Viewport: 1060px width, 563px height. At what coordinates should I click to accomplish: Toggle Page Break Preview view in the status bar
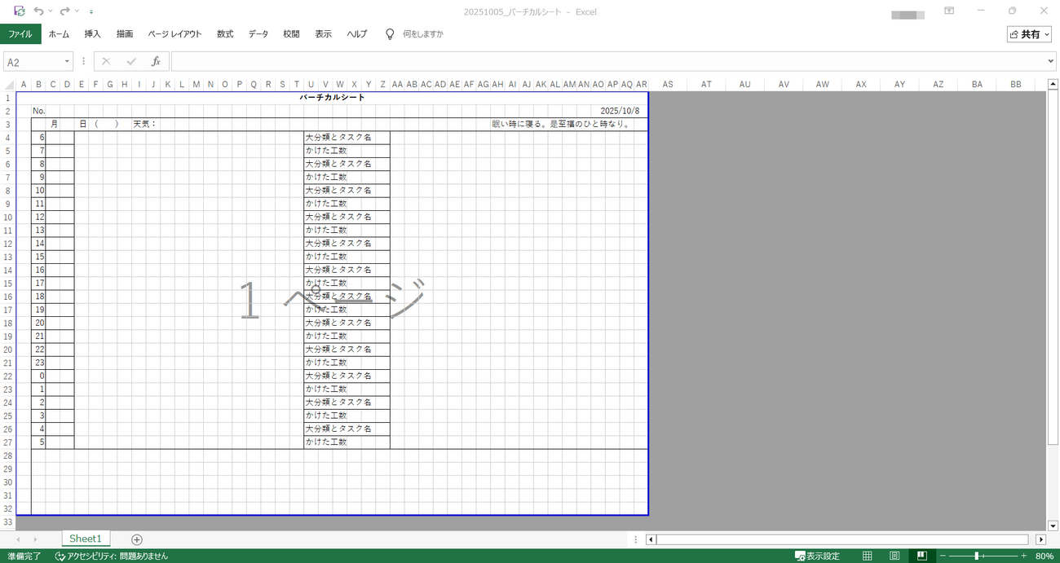[921, 556]
